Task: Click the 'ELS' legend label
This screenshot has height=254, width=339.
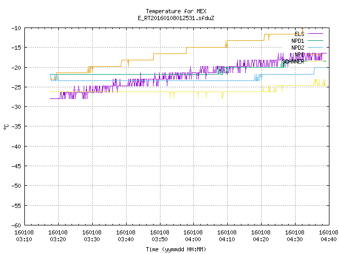Action: click(299, 34)
